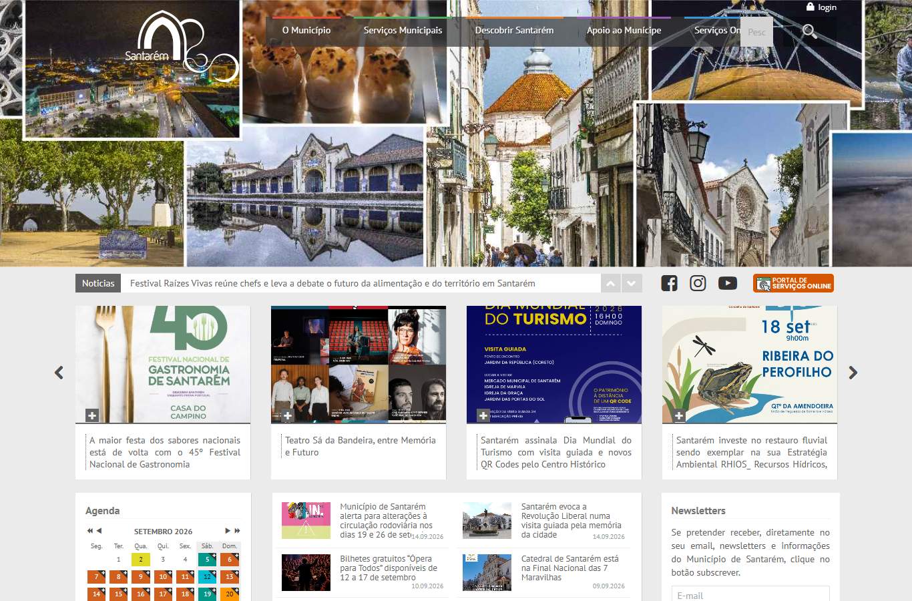Click the newsletter E-mail input field
The height and width of the screenshot is (601, 912).
coord(750,594)
